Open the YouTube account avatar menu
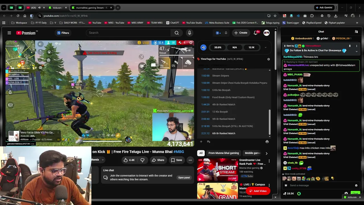 point(266,33)
